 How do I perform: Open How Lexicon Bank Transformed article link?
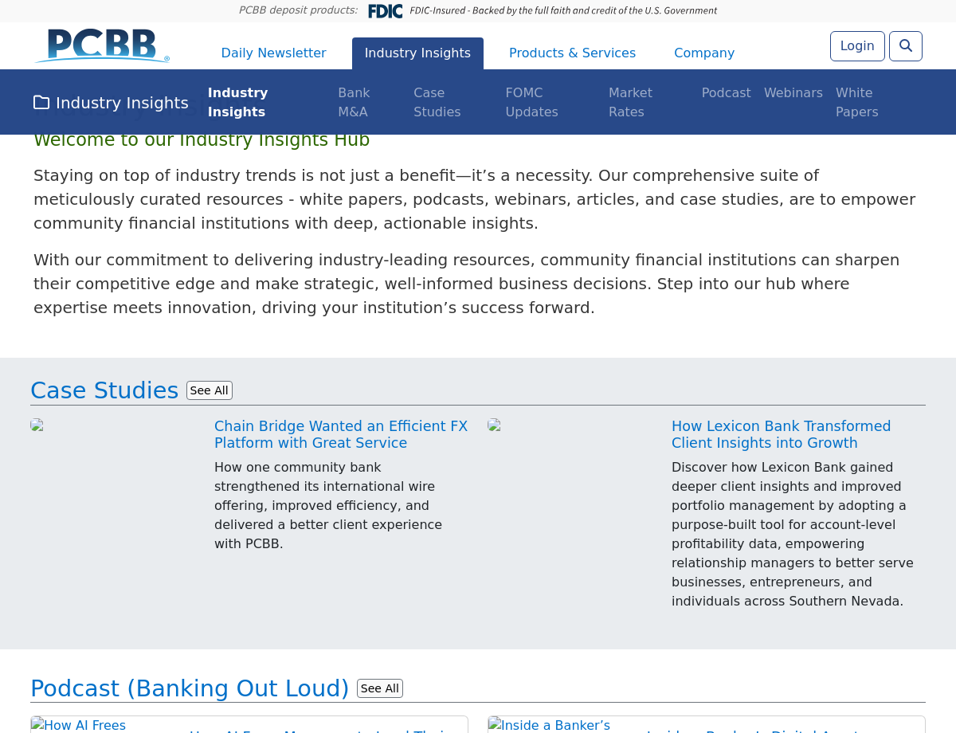[781, 434]
